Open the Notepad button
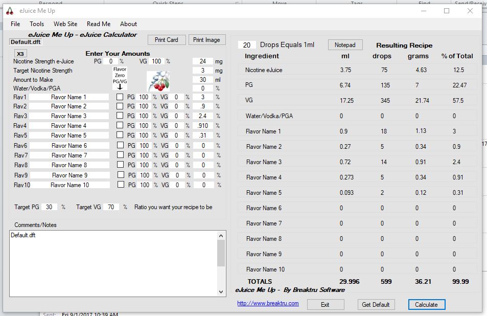The height and width of the screenshot is (316, 487). 345,45
